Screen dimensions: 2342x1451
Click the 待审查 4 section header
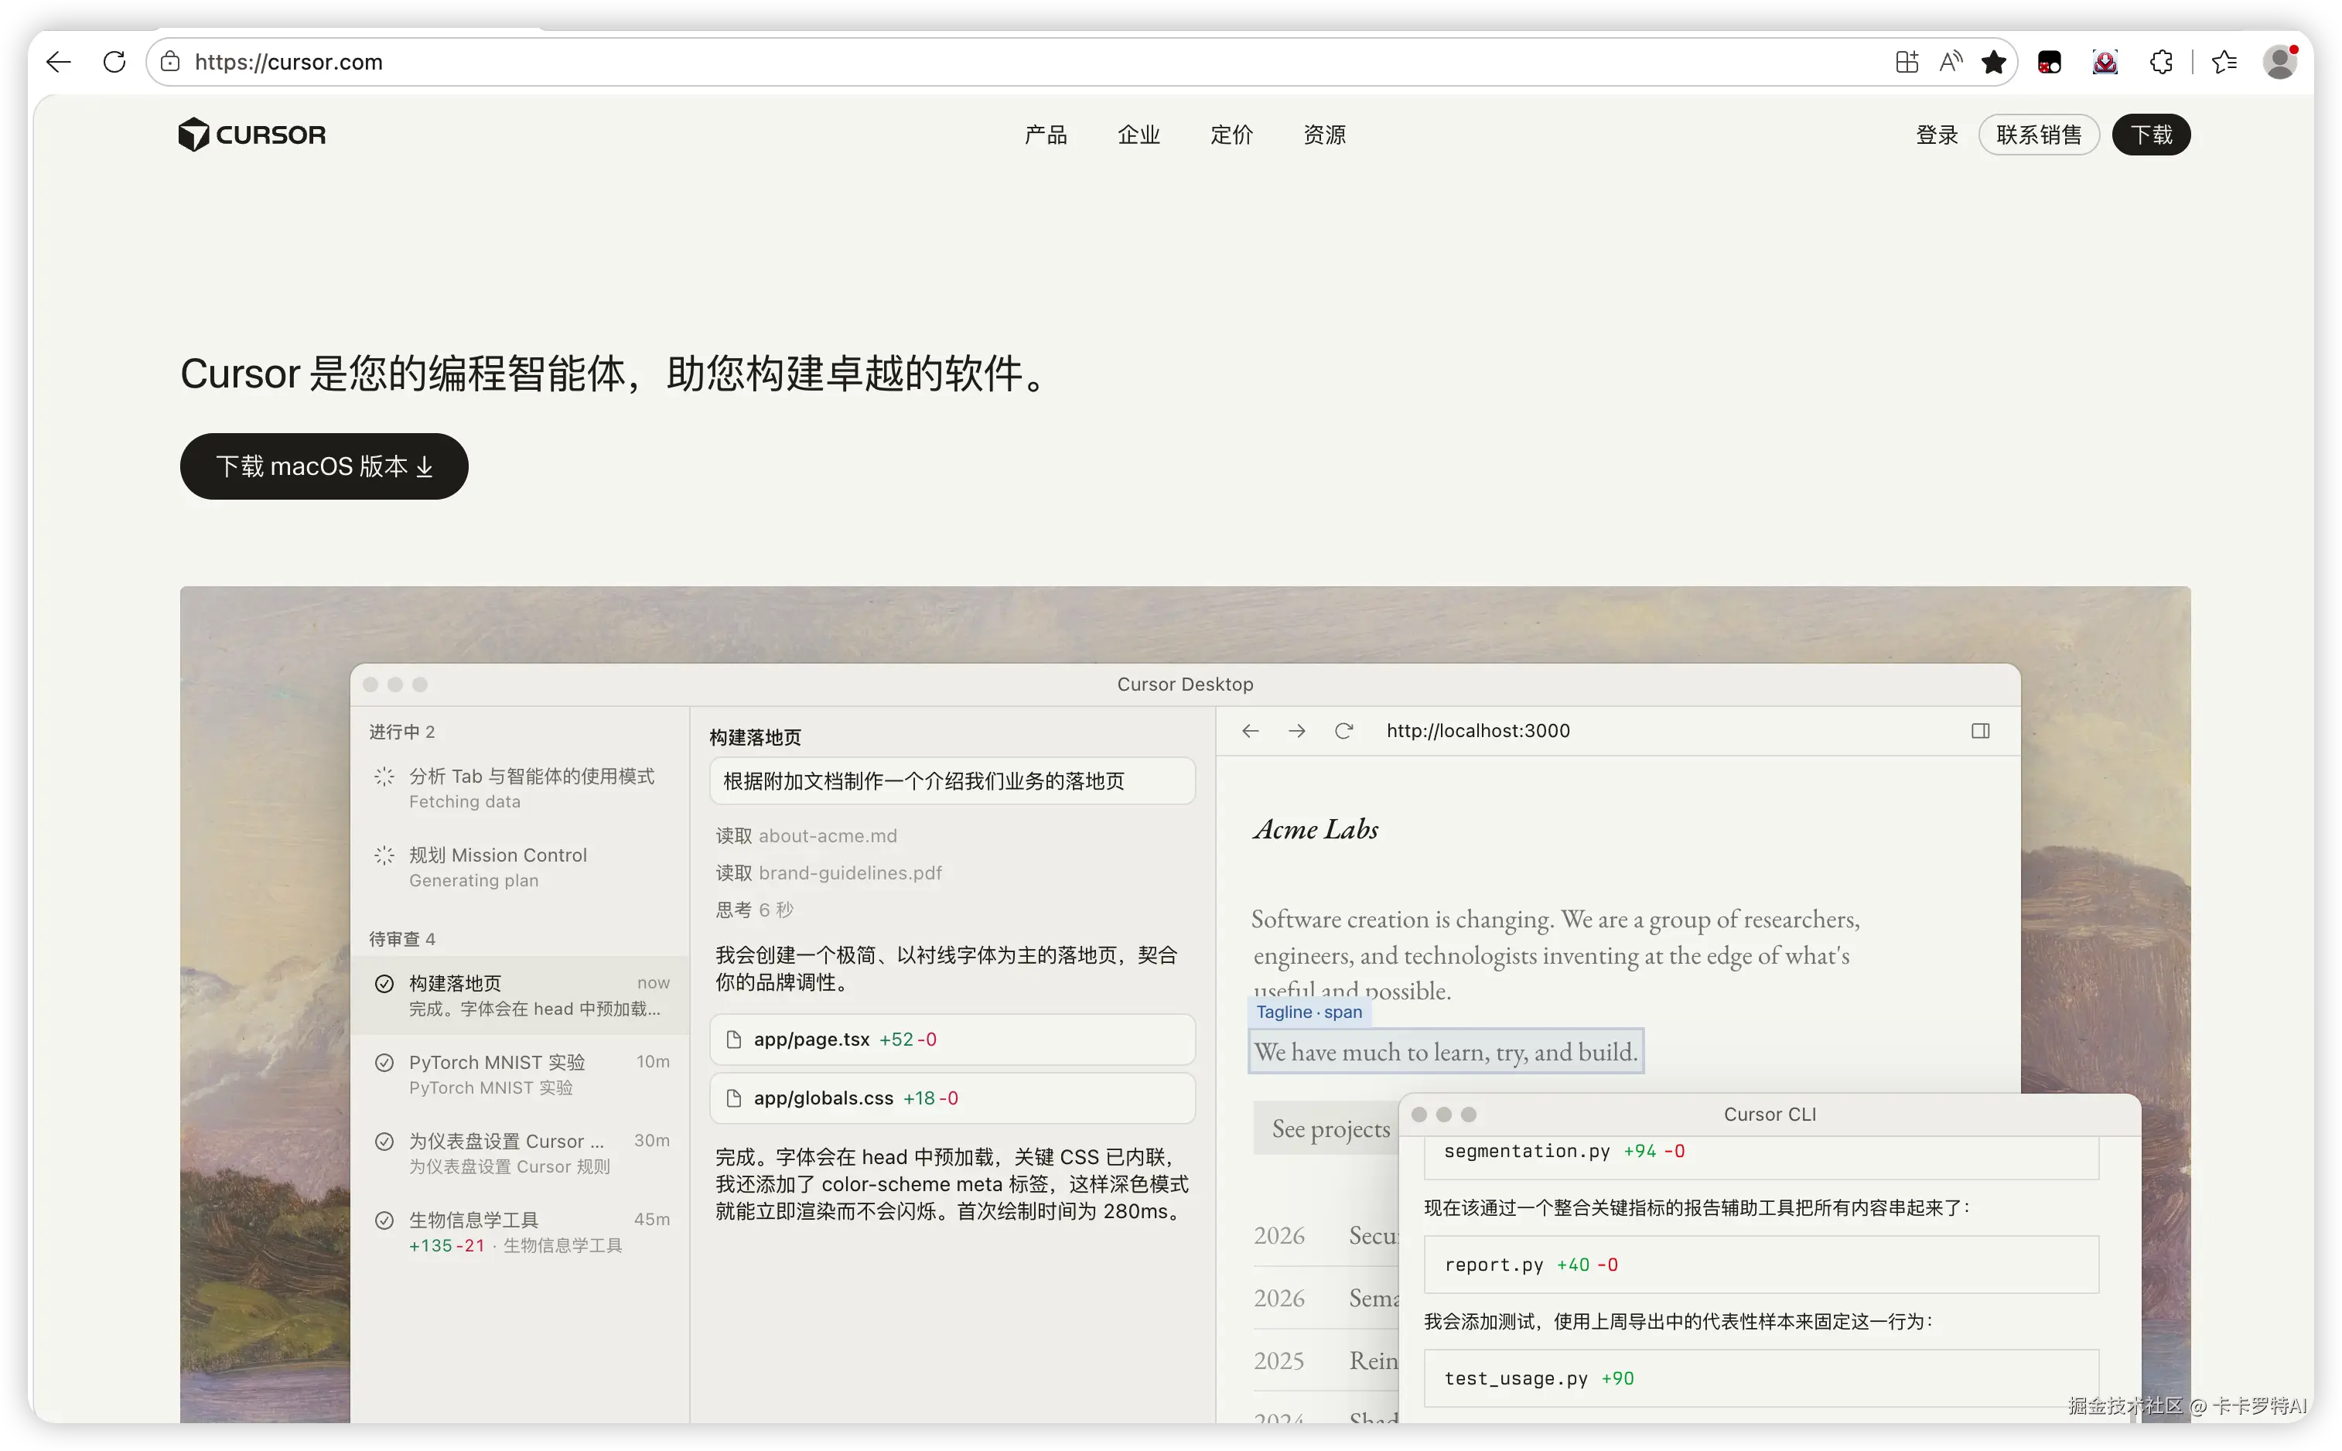coord(402,938)
